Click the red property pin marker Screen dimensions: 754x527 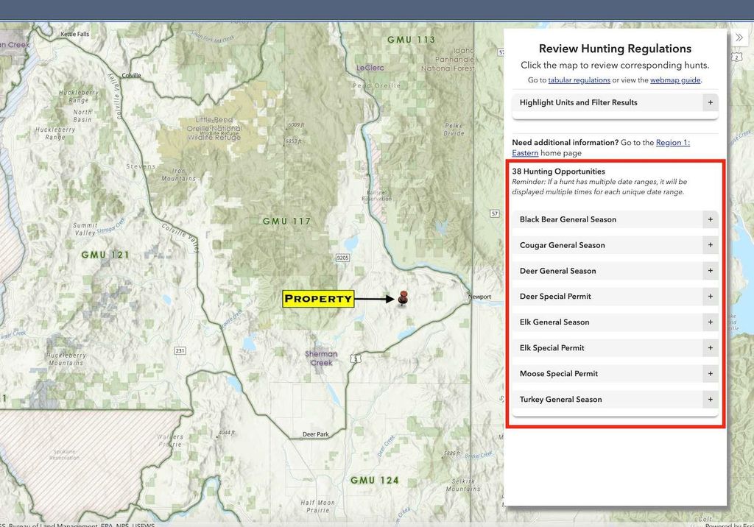[403, 297]
